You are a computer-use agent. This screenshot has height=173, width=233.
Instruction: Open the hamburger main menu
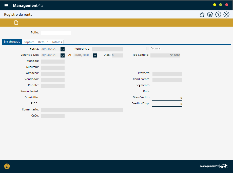(x=6, y=6)
